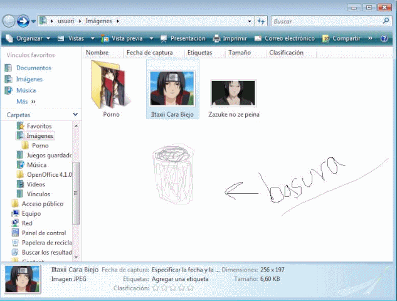Open the recent pages dropdown arrow

tap(33, 21)
